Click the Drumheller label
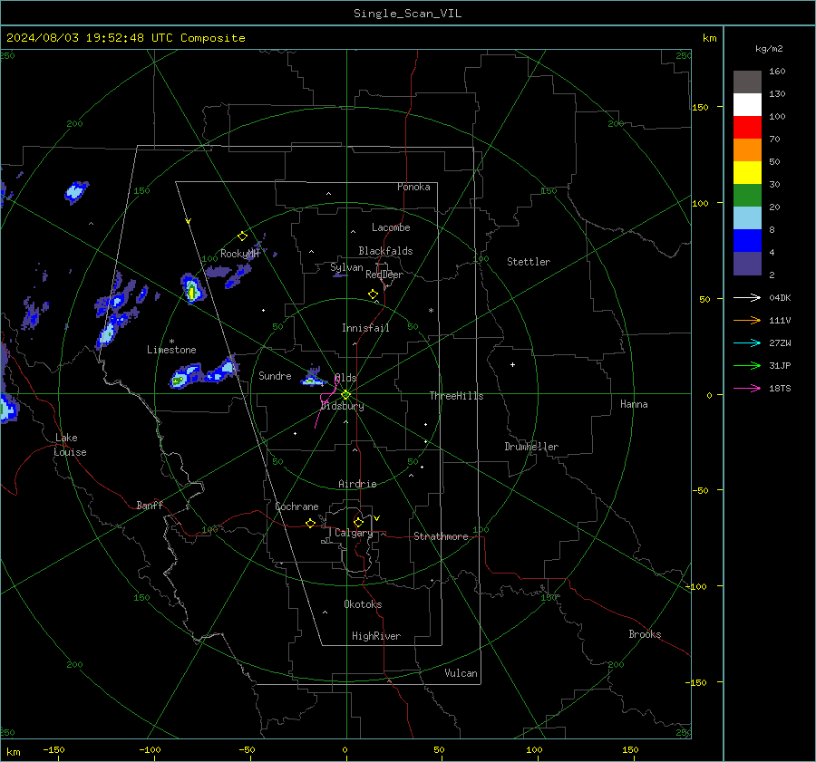This screenshot has height=762, width=816. [x=531, y=447]
